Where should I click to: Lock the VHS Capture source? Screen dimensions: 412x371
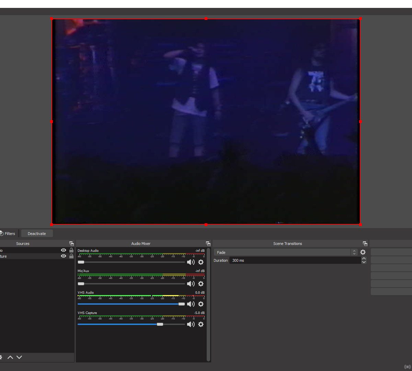tap(71, 256)
